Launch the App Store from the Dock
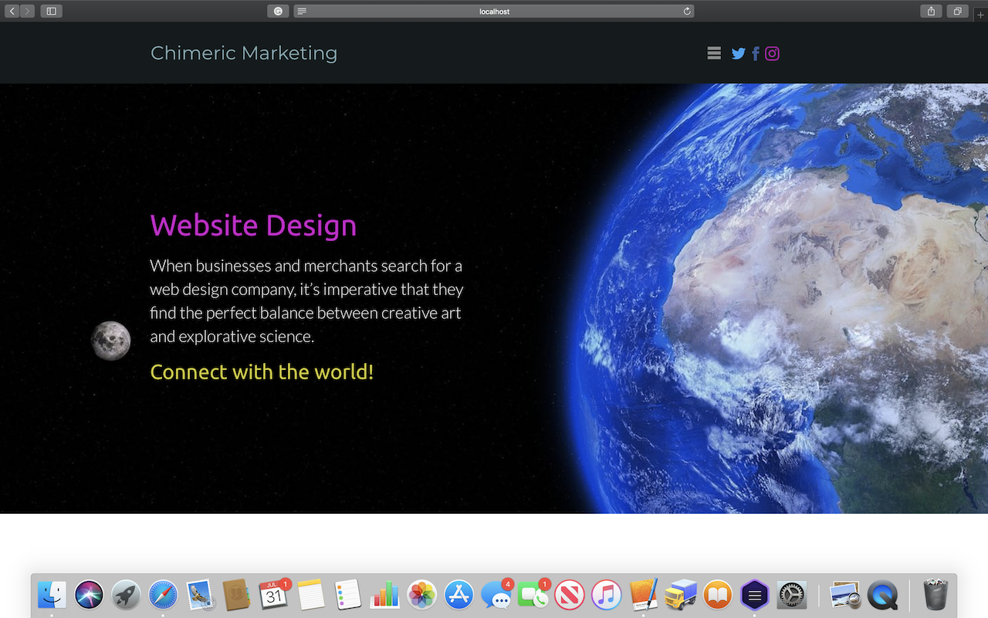This screenshot has height=618, width=988. point(459,595)
